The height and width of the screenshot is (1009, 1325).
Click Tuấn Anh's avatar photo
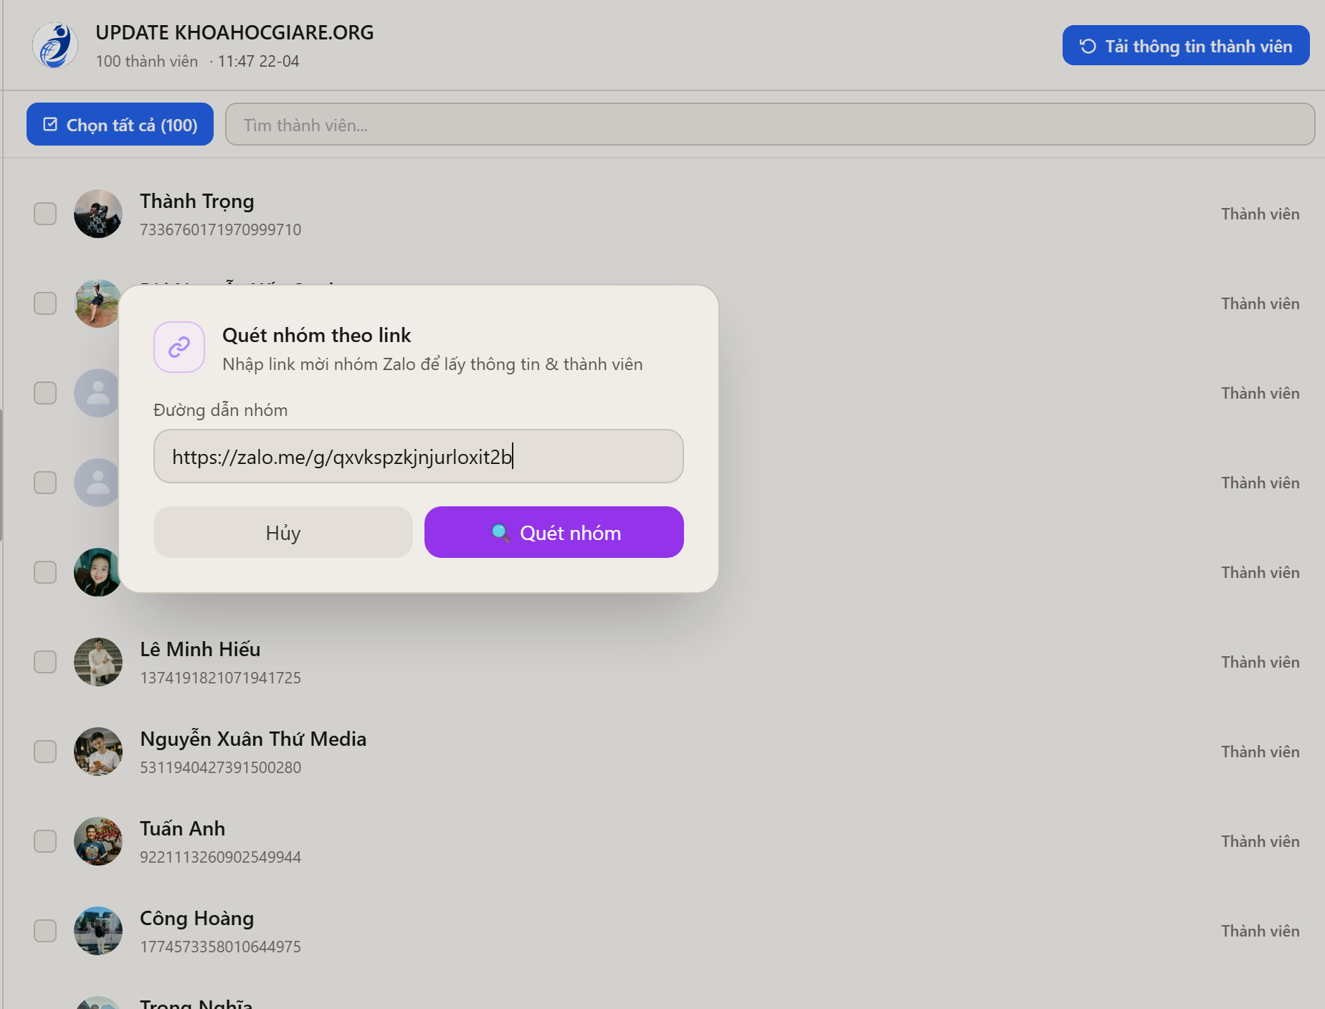(98, 841)
